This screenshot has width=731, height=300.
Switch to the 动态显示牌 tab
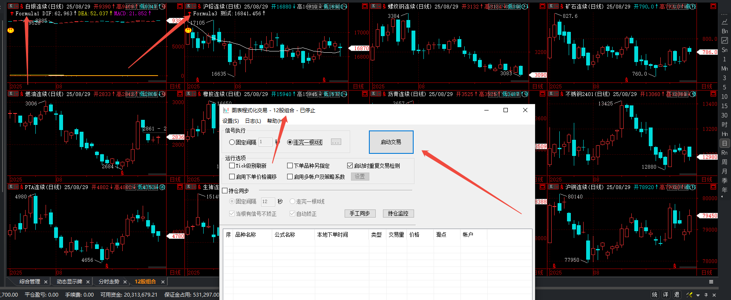coord(69,282)
